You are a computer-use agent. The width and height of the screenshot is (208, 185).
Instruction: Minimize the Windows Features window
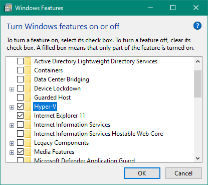[150, 8]
